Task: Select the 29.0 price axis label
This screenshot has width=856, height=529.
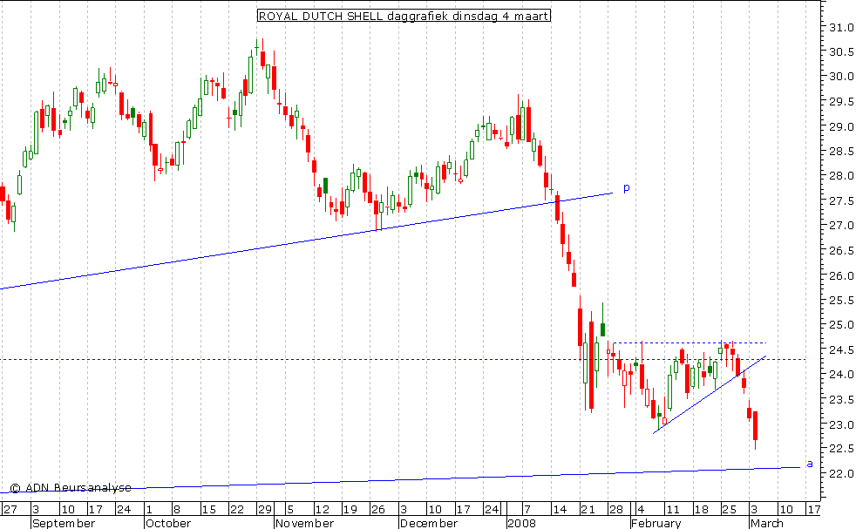Action: coord(840,126)
